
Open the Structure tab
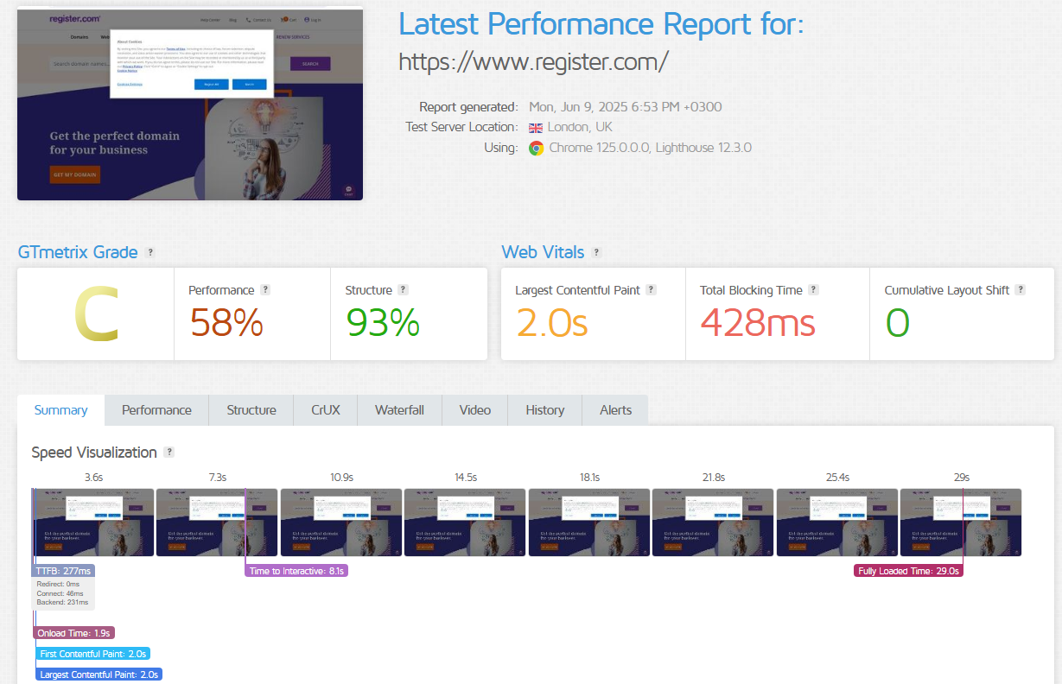click(251, 410)
